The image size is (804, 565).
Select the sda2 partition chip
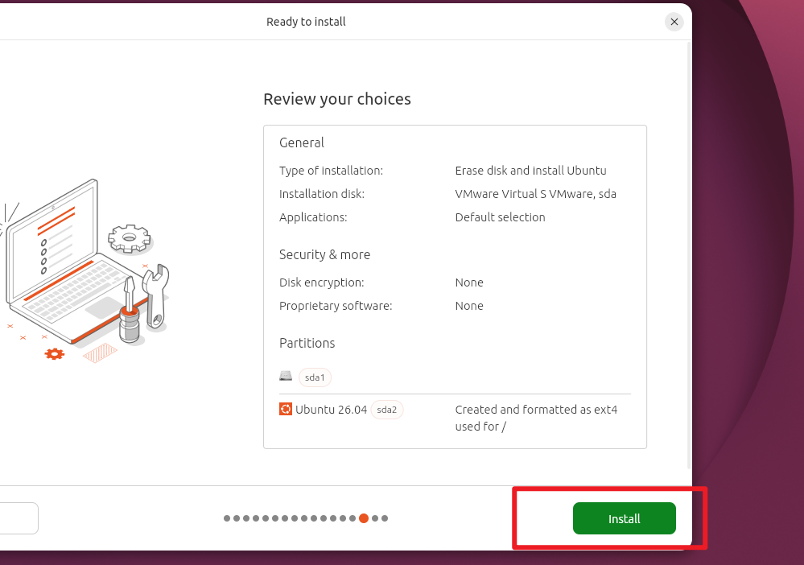pyautogui.click(x=386, y=410)
